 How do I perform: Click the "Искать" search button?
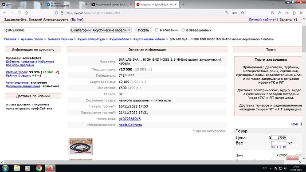click(x=143, y=30)
